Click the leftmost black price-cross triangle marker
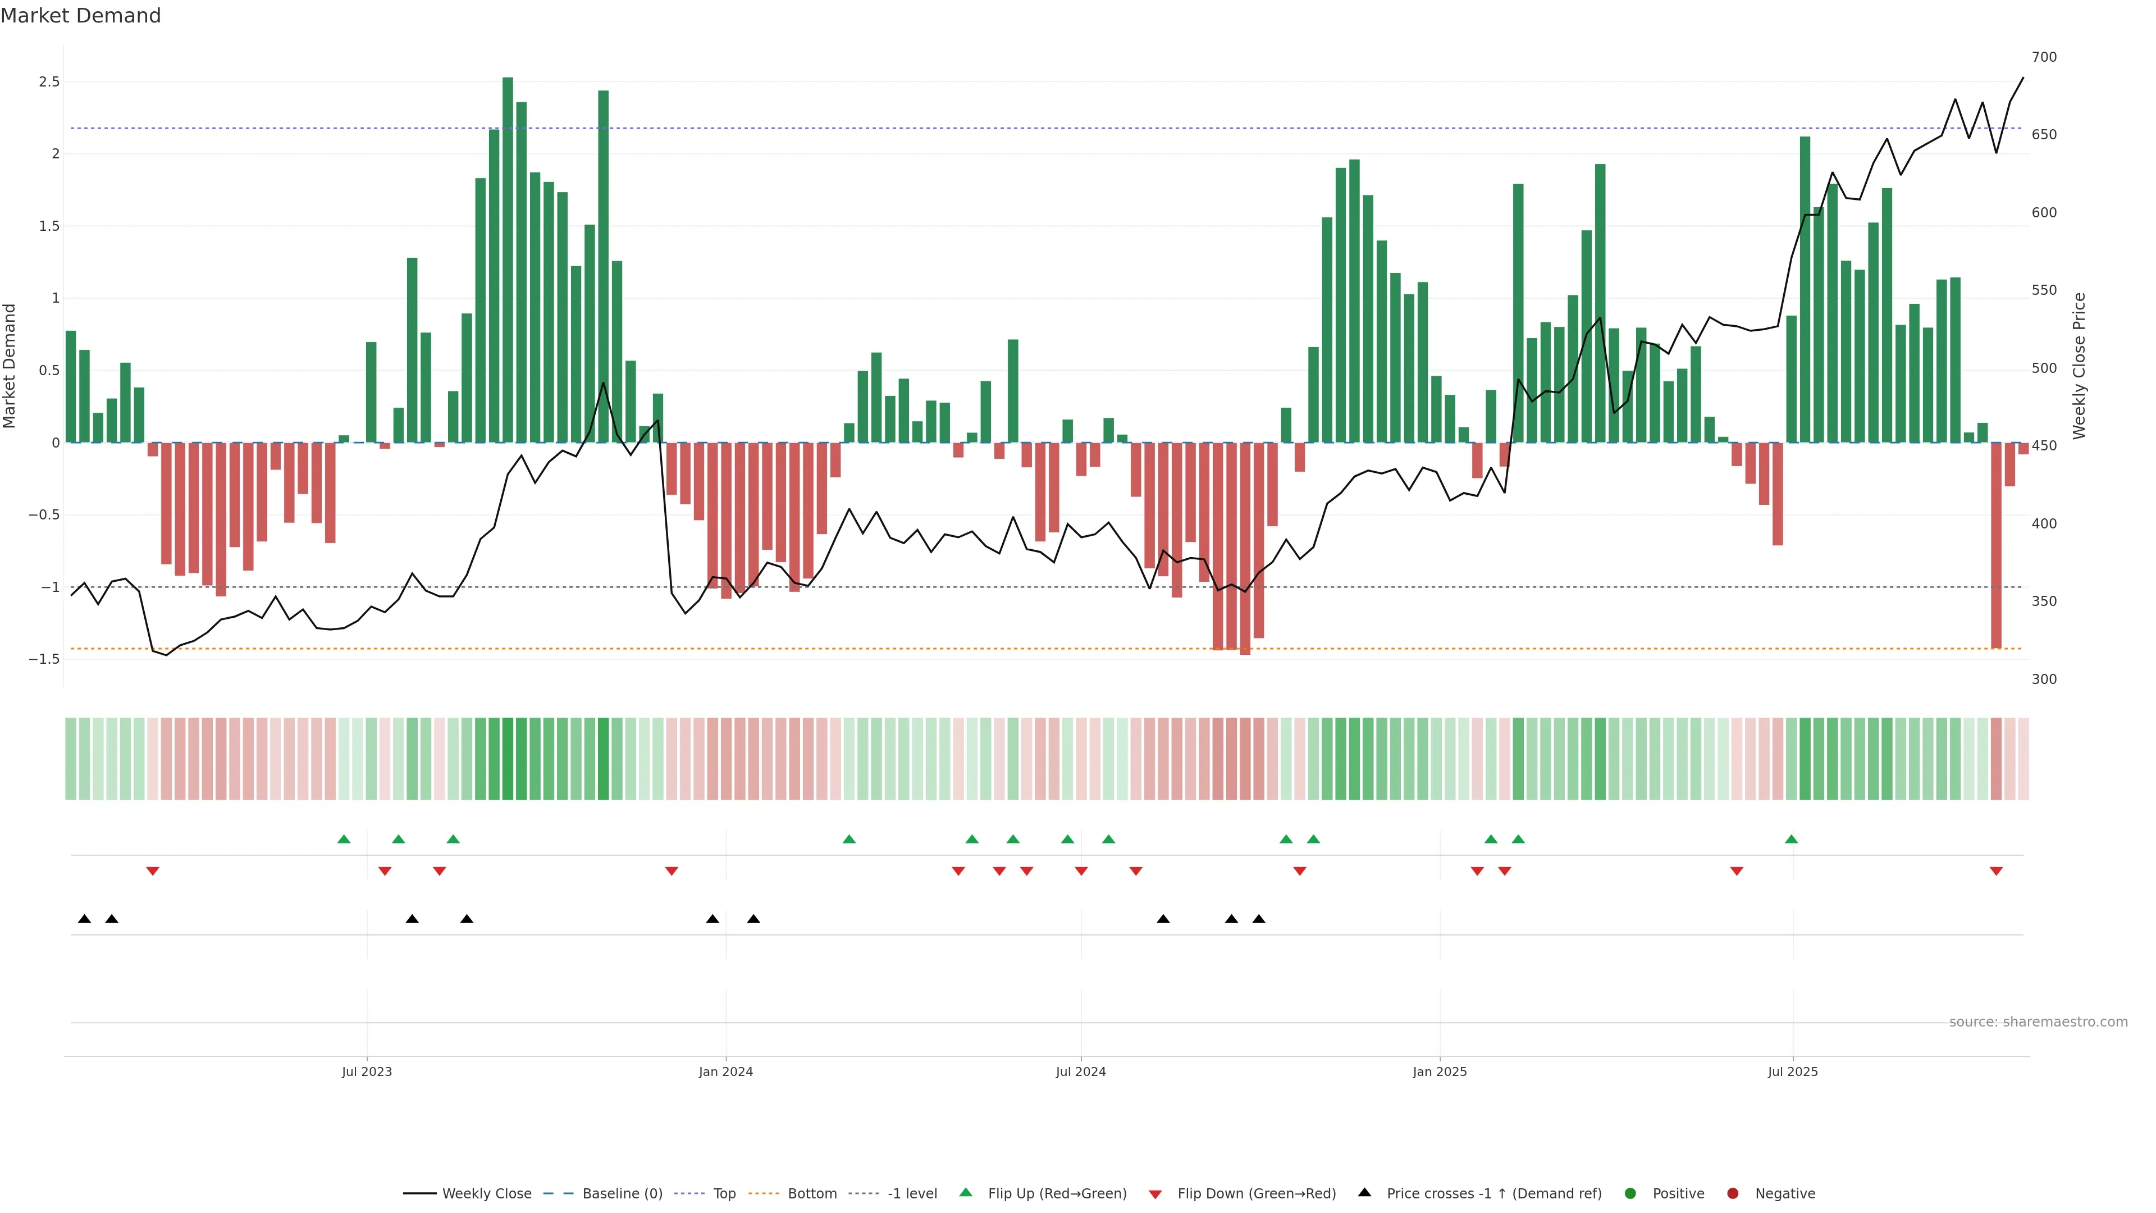This screenshot has width=2156, height=1213. click(85, 919)
